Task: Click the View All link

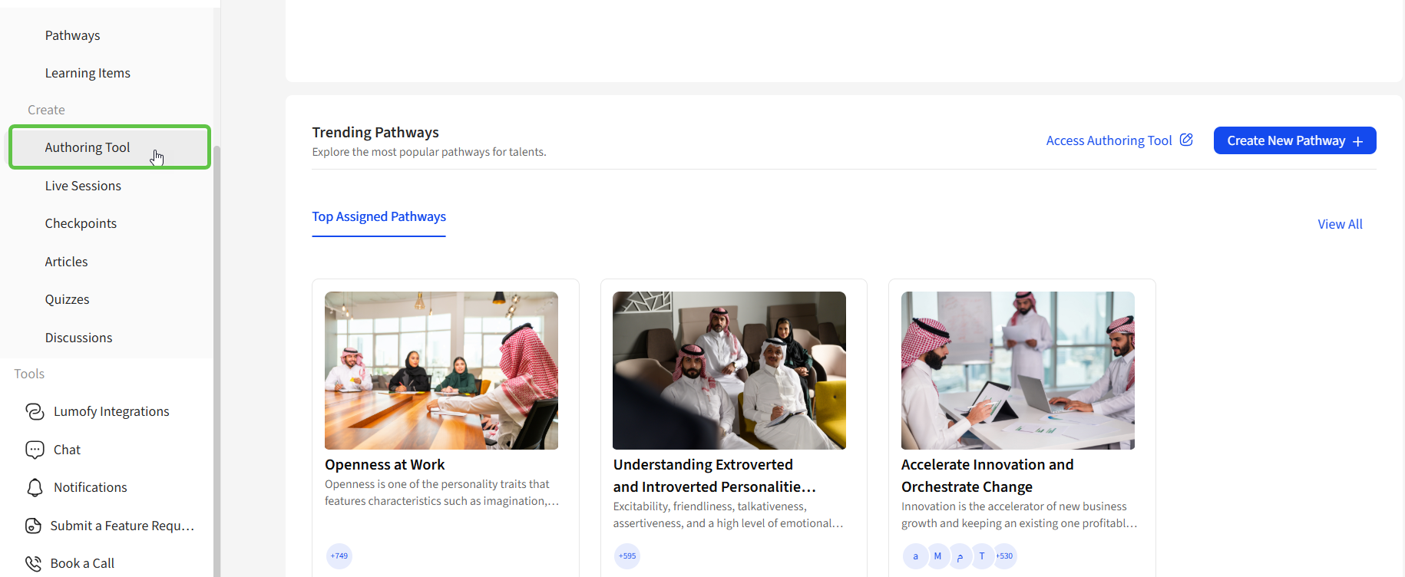Action: pos(1340,224)
